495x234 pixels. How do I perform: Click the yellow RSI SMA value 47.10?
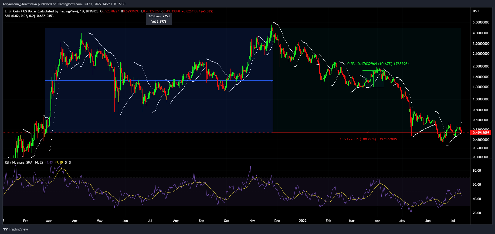point(59,162)
